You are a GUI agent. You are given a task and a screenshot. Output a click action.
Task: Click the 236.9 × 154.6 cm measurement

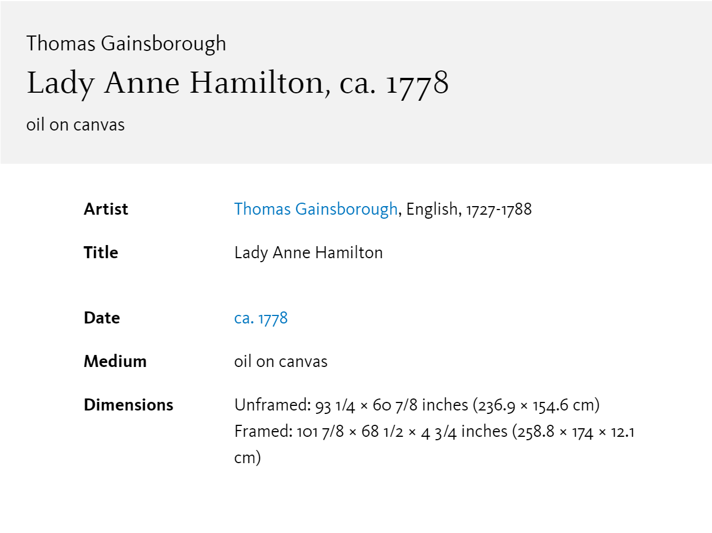(x=536, y=405)
